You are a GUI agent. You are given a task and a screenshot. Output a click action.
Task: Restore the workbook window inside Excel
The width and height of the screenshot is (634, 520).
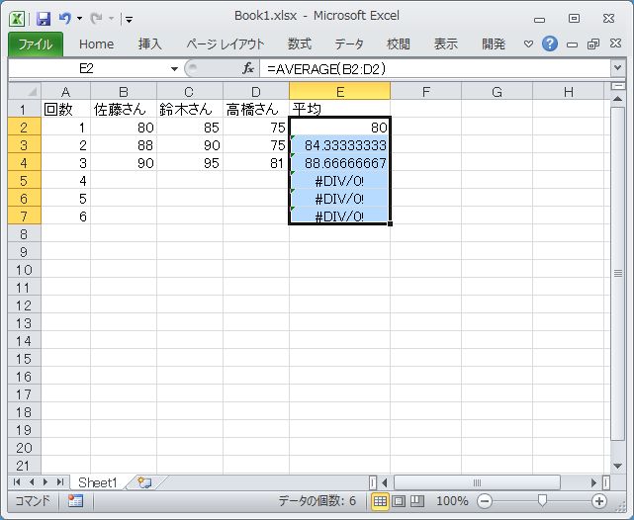(x=593, y=43)
